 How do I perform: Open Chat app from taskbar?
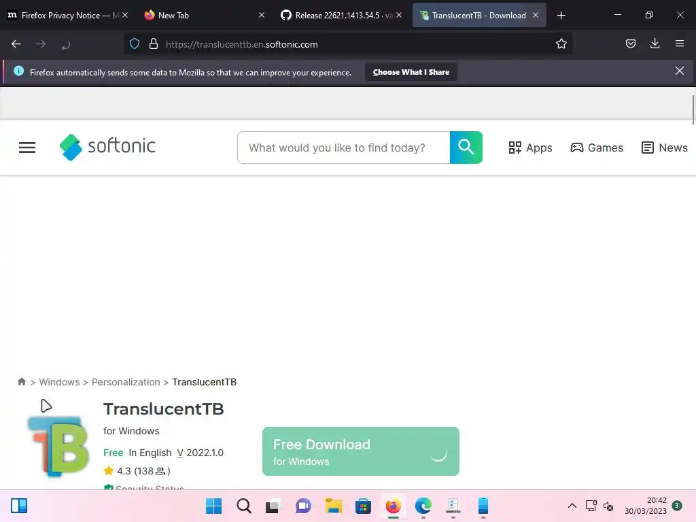click(303, 506)
